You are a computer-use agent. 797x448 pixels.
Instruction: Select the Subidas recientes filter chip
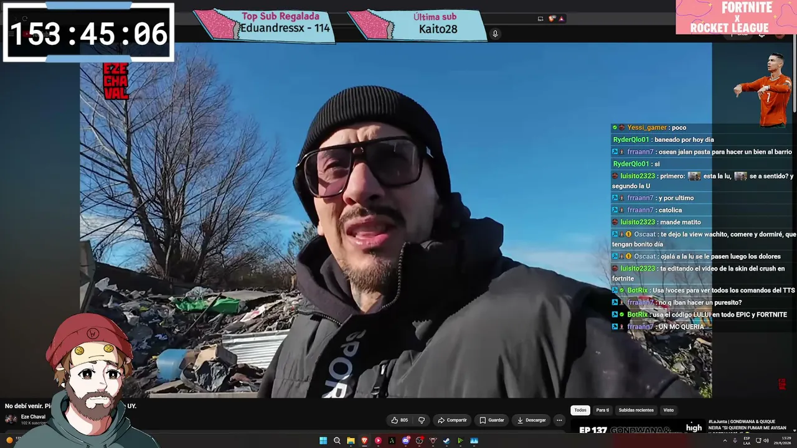pyautogui.click(x=636, y=410)
